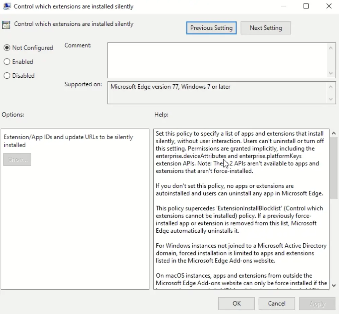The width and height of the screenshot is (339, 314).
Task: Click the Help pane scroll-up arrow
Action: (x=334, y=133)
